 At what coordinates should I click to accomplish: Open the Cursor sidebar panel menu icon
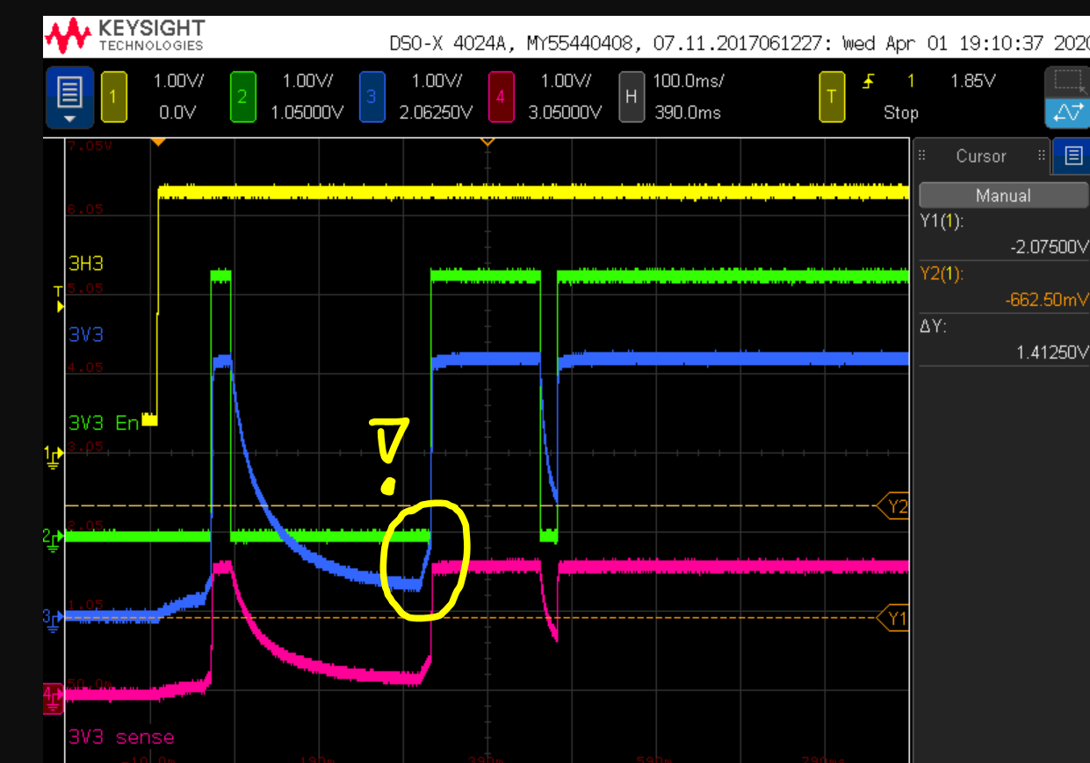pyautogui.click(x=1072, y=156)
